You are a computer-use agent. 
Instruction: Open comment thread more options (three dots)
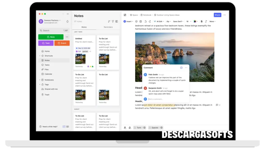[186, 68]
